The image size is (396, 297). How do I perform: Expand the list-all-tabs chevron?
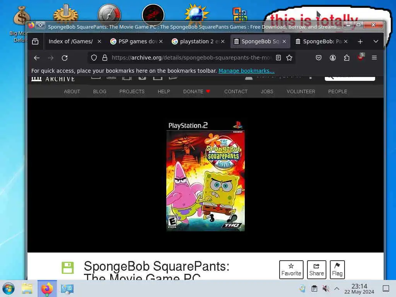pos(376,41)
